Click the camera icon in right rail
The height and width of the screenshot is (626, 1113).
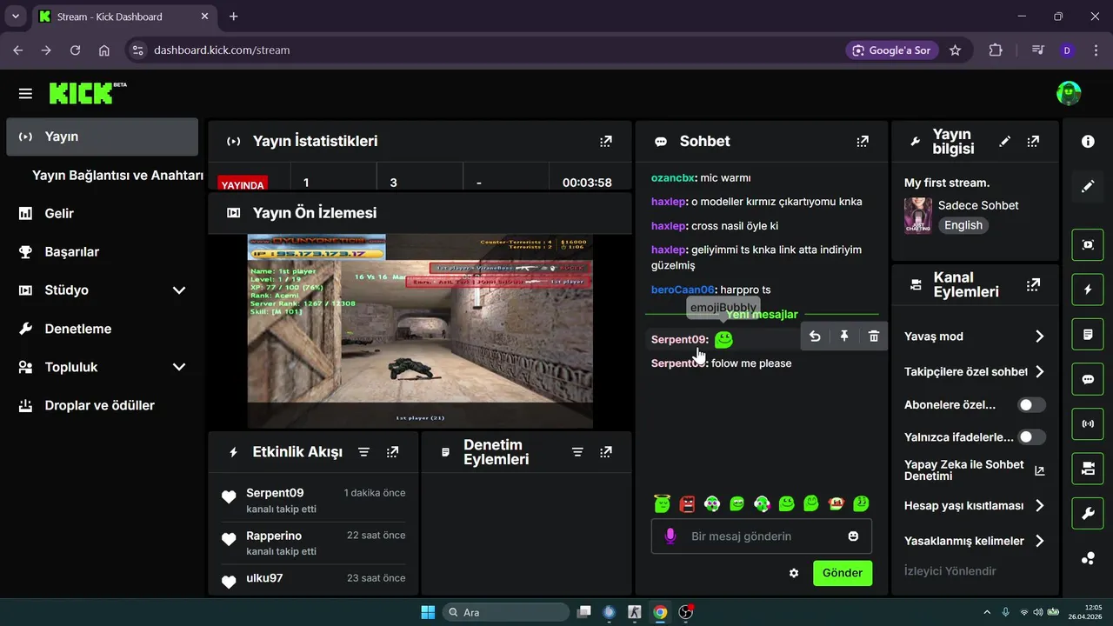click(1088, 469)
